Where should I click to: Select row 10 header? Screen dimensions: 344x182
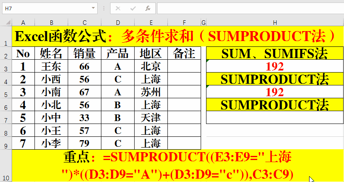point(6,165)
